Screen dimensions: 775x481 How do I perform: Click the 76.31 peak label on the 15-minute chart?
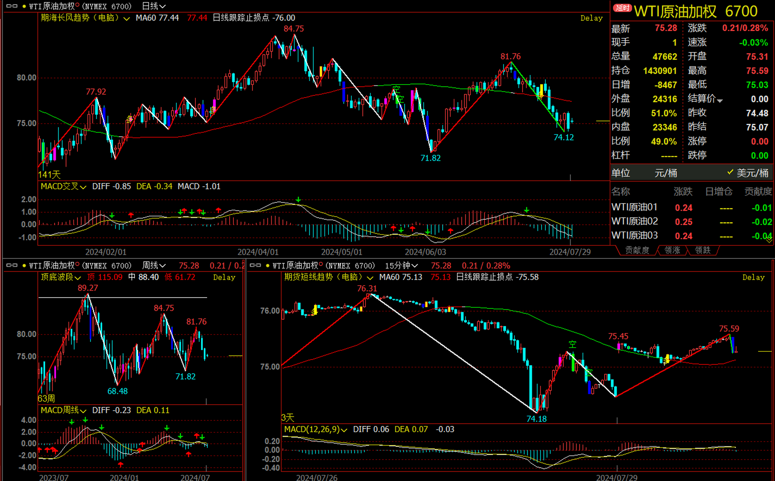pos(366,289)
